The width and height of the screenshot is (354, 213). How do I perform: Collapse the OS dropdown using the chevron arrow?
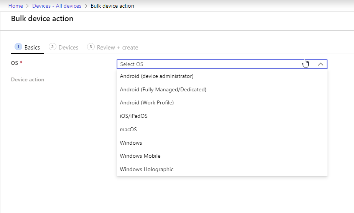click(321, 64)
